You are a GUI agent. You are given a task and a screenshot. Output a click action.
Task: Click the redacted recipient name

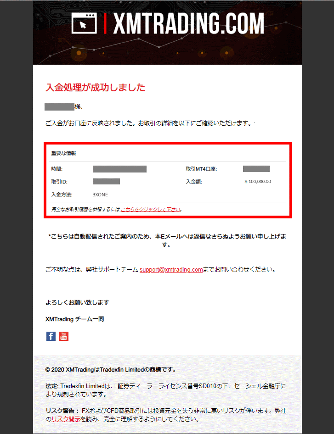pos(59,106)
